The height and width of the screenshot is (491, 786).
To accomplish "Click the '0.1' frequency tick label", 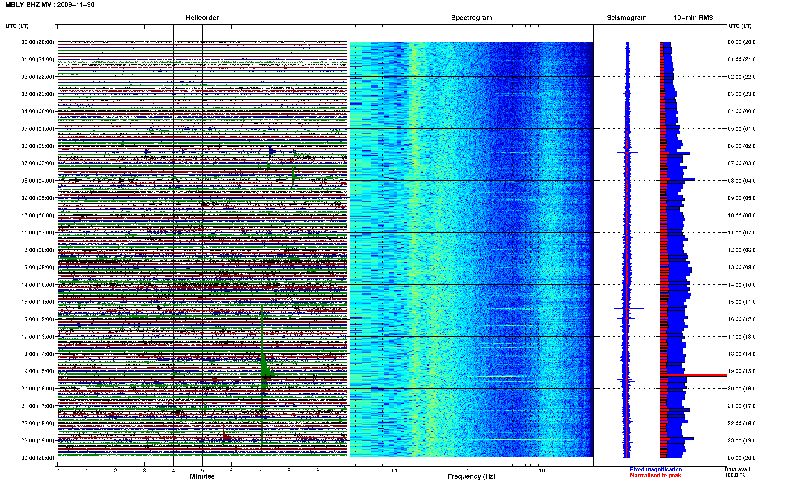I will click(x=394, y=471).
